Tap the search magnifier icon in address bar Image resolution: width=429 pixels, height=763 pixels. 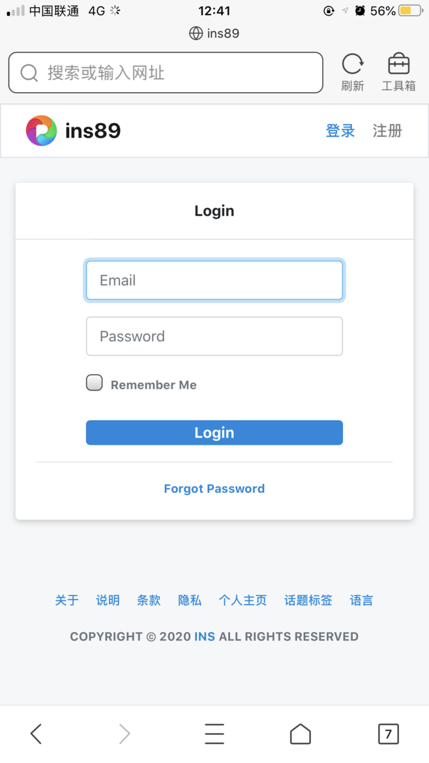click(29, 72)
